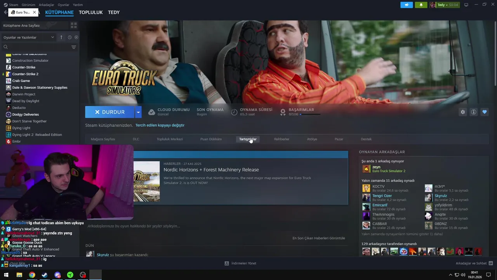497x280 pixels.
Task: Switch library to grid collections view
Action: point(73,25)
